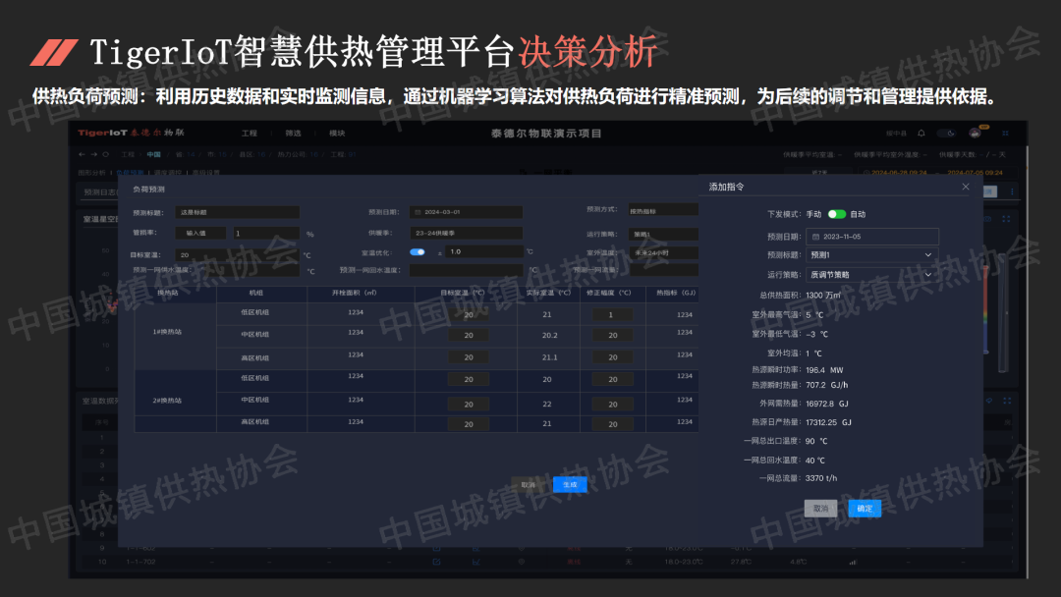
Task: Toggle 下发模式 switch between 手动 and 自动
Action: click(836, 214)
